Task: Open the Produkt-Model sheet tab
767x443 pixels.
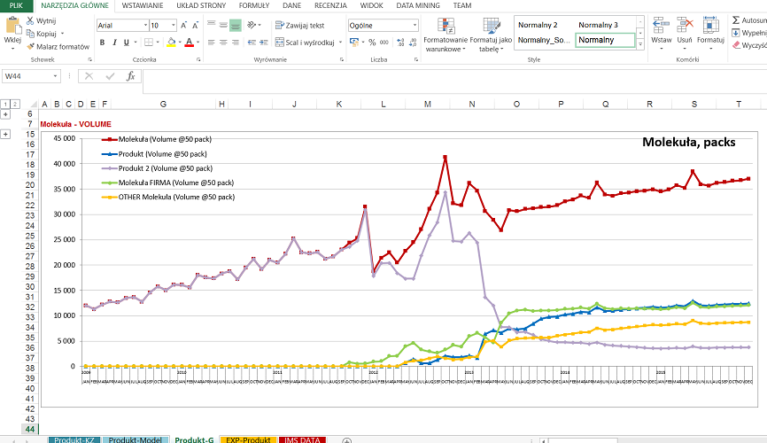Action: tap(136, 439)
